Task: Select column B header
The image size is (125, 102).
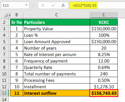Action: click(16, 15)
